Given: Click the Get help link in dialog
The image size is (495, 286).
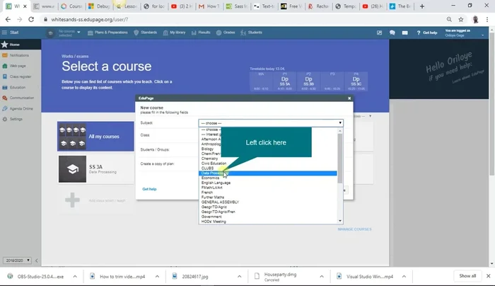Looking at the screenshot, I should tap(149, 189).
